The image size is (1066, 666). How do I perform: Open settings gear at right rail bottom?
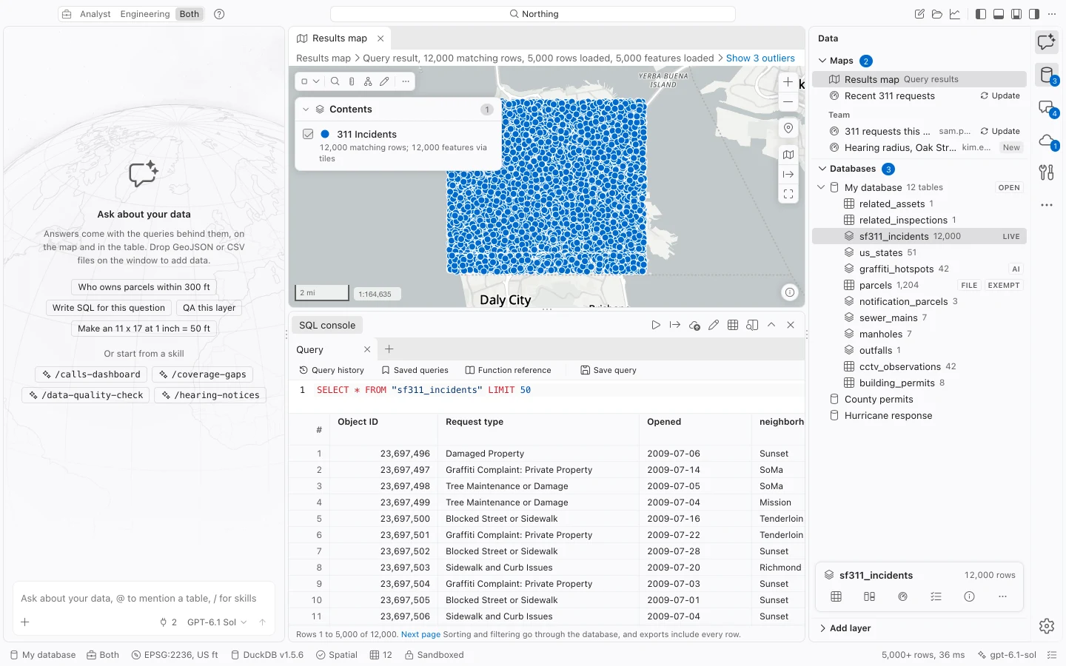(x=1046, y=626)
